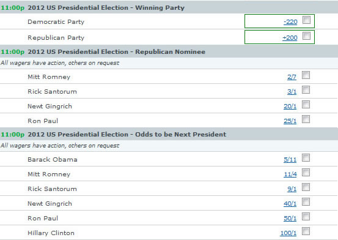The width and height of the screenshot is (338, 240).
Task: Open the 5/11 Barack Obama odds link
Action: tap(290, 160)
